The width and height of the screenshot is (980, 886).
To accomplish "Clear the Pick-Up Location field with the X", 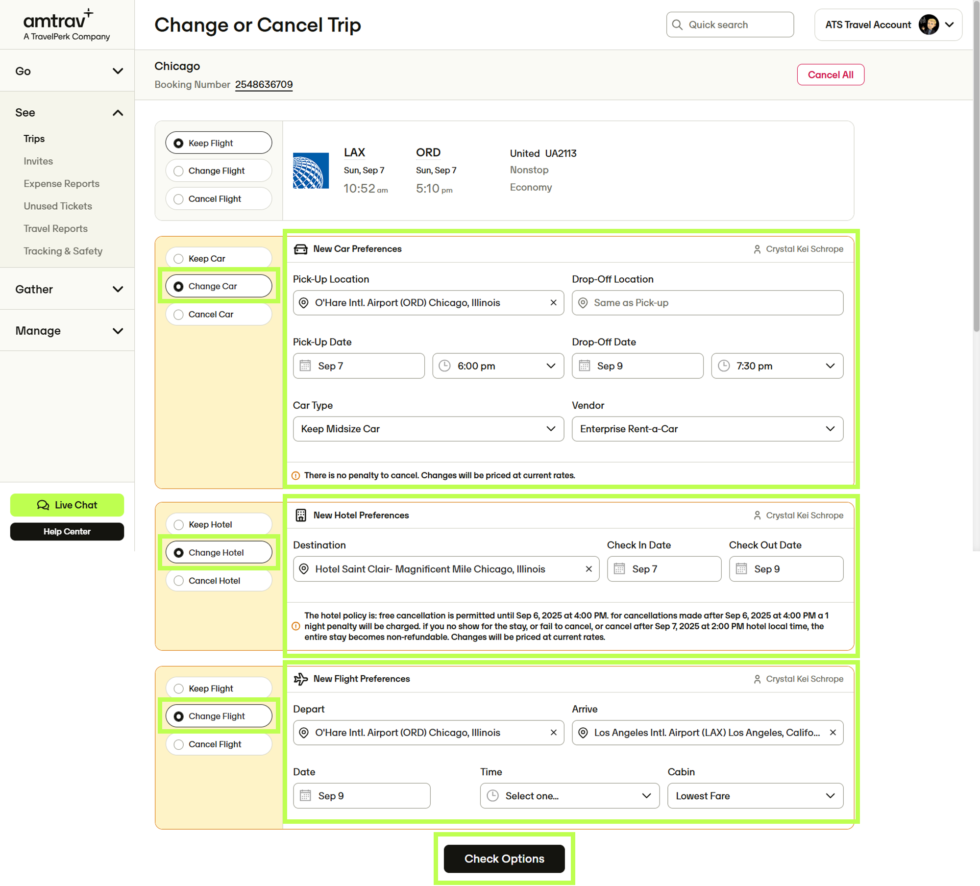I will 553,302.
